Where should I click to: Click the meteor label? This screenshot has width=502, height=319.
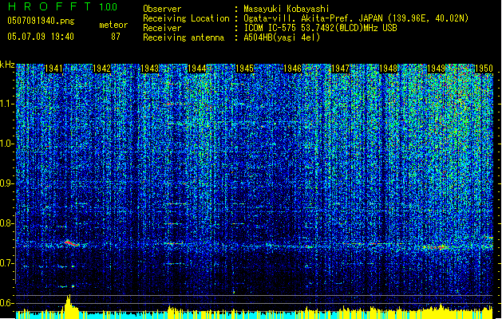(x=113, y=25)
